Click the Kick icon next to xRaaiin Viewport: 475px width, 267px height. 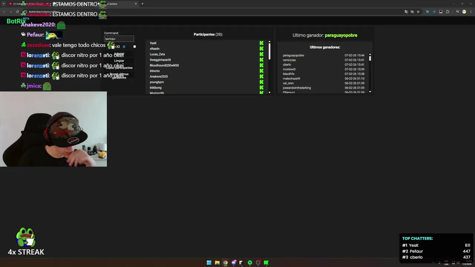coord(262,49)
